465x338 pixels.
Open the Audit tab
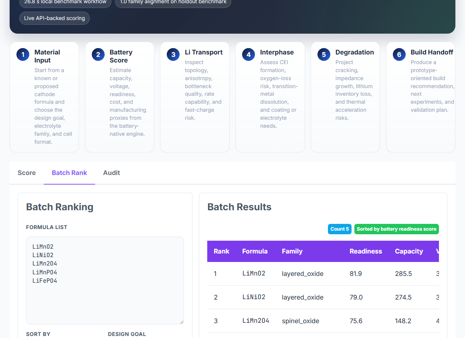pos(111,173)
